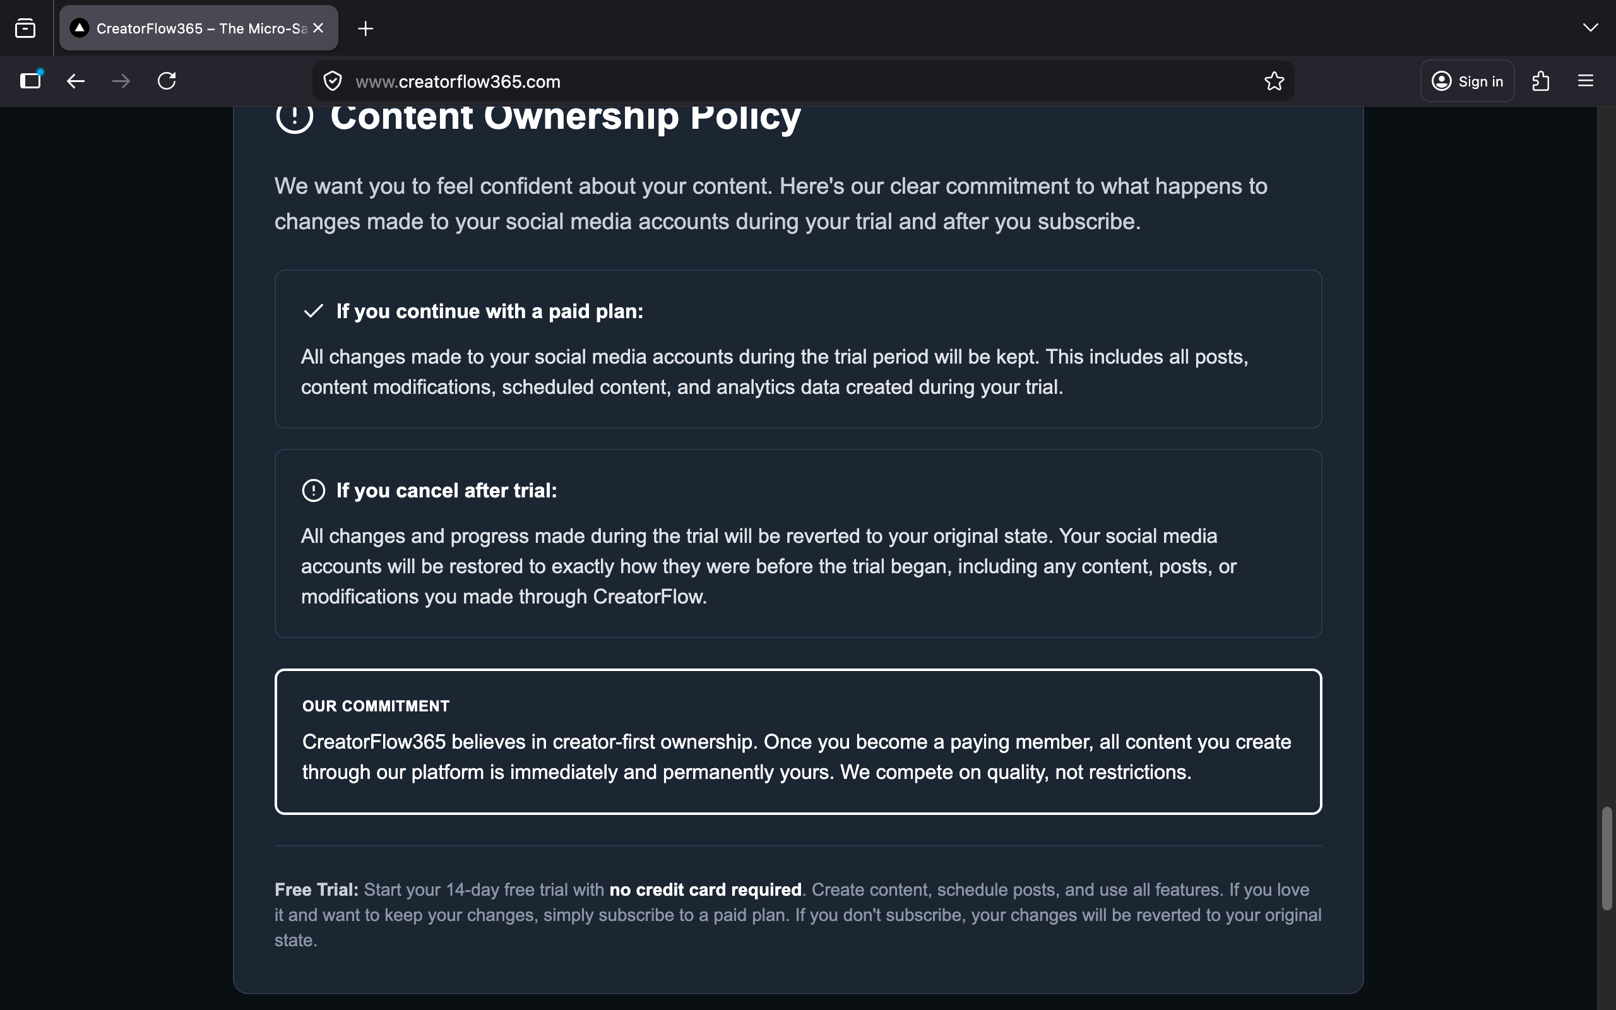The height and width of the screenshot is (1010, 1616).
Task: Open the recent browsing tab overview icon
Action: (25, 28)
